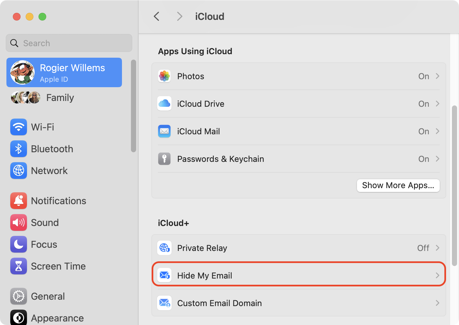Click the Private Relay label

coord(202,248)
